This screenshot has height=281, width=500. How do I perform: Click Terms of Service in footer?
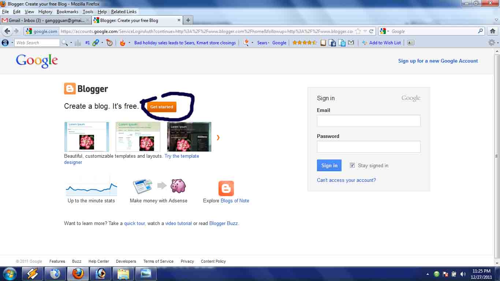click(x=158, y=261)
